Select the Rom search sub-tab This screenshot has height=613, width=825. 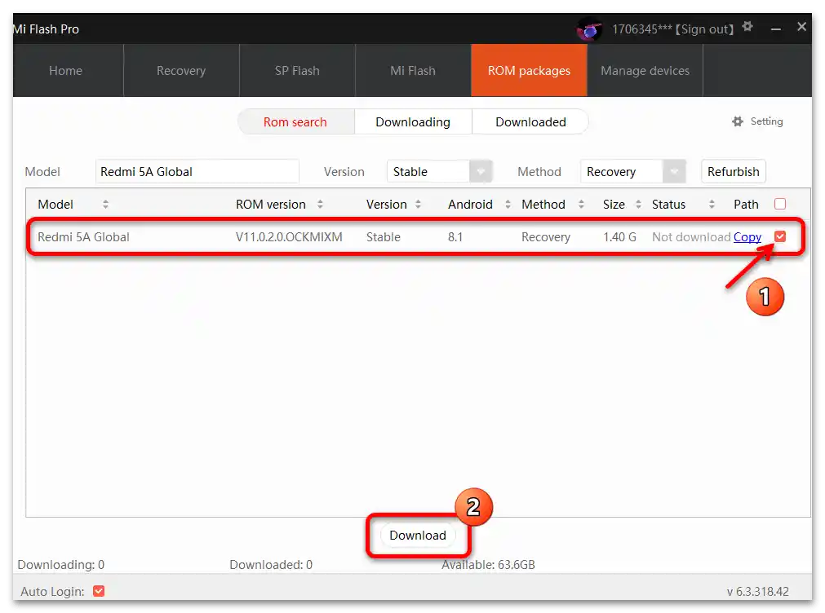[295, 122]
